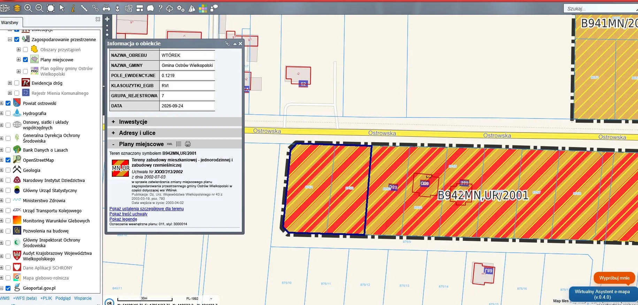Open the +PLIK link at bottom
638x305 pixels.
(46, 298)
